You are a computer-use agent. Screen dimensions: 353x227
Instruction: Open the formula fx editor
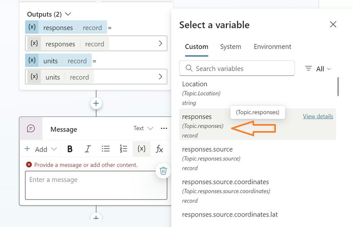(159, 149)
